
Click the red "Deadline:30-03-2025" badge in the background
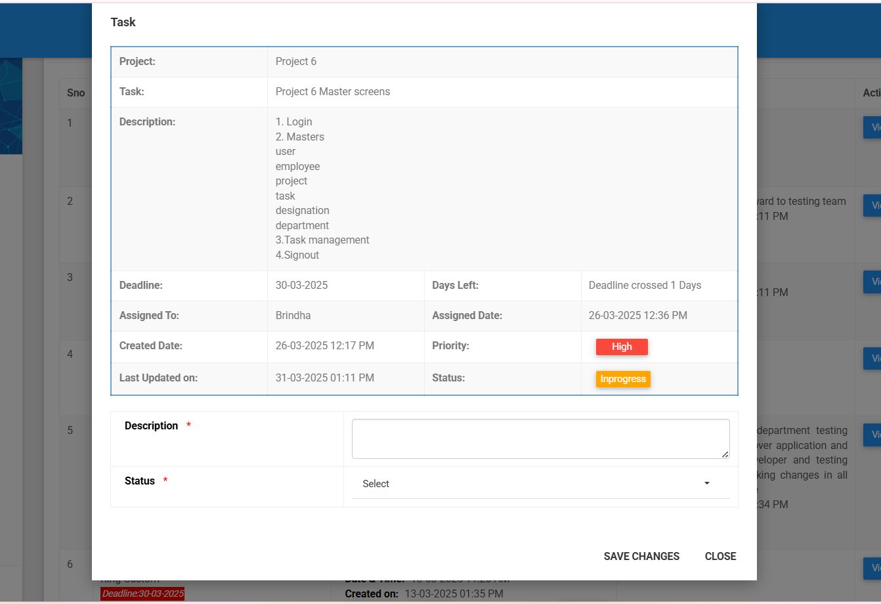pyautogui.click(x=142, y=593)
